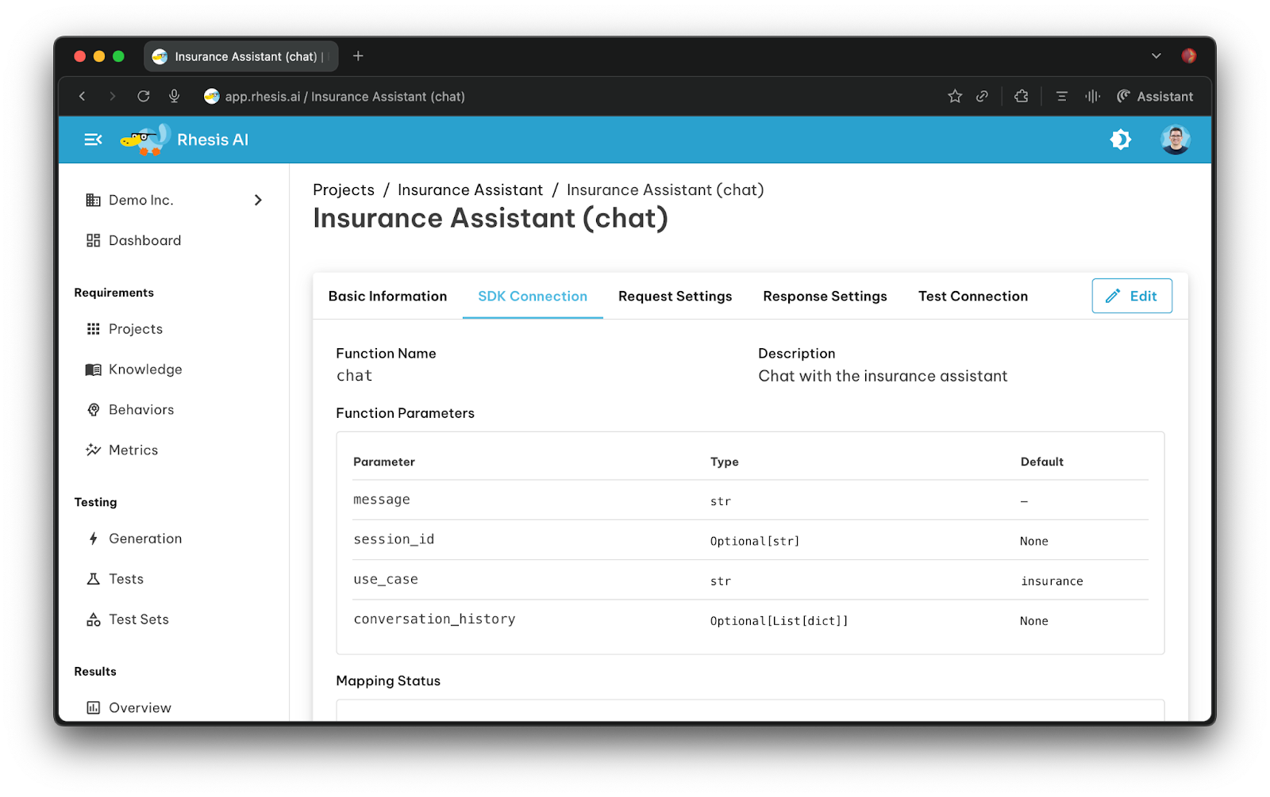
Task: Follow the Insurance Assistant breadcrumb link
Action: pos(470,190)
